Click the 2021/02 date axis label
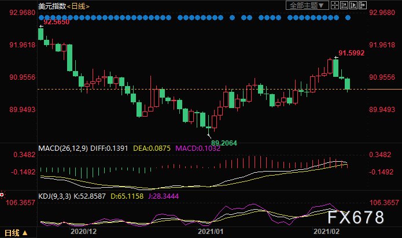 (326, 232)
